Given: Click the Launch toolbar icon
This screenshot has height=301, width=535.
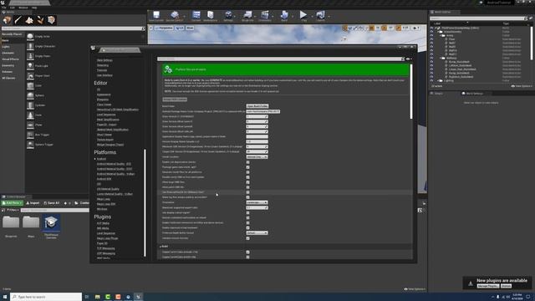Looking at the screenshot, I should click(320, 15).
